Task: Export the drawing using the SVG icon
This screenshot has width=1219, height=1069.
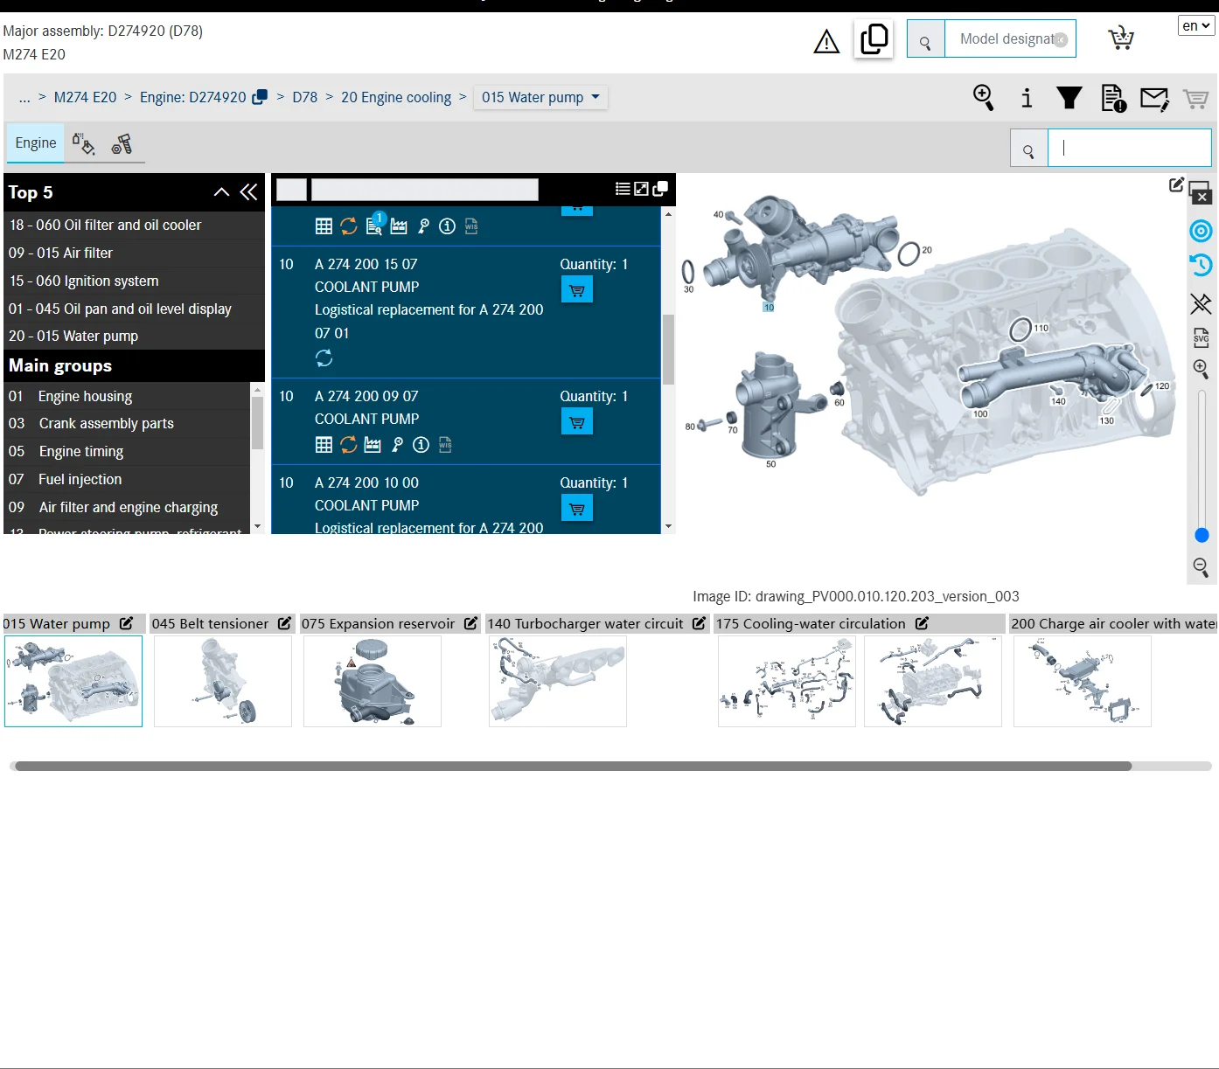Action: click(x=1201, y=337)
